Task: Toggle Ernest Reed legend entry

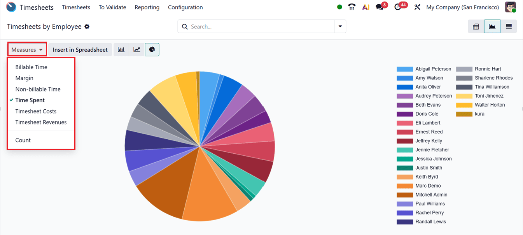Action: pyautogui.click(x=420, y=132)
